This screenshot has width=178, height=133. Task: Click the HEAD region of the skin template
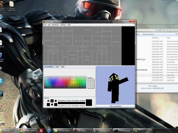48,31
